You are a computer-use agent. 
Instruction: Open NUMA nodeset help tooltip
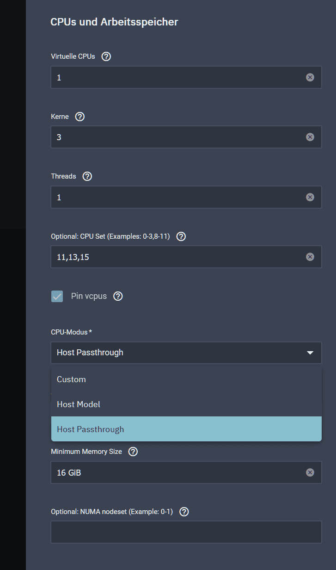pyautogui.click(x=184, y=512)
